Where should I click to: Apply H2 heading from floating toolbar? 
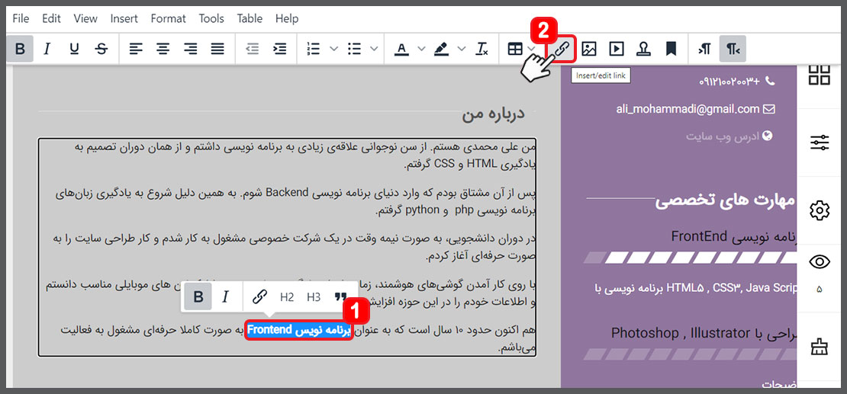pyautogui.click(x=287, y=297)
